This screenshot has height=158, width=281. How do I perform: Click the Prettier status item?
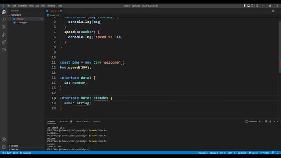[x=265, y=153]
